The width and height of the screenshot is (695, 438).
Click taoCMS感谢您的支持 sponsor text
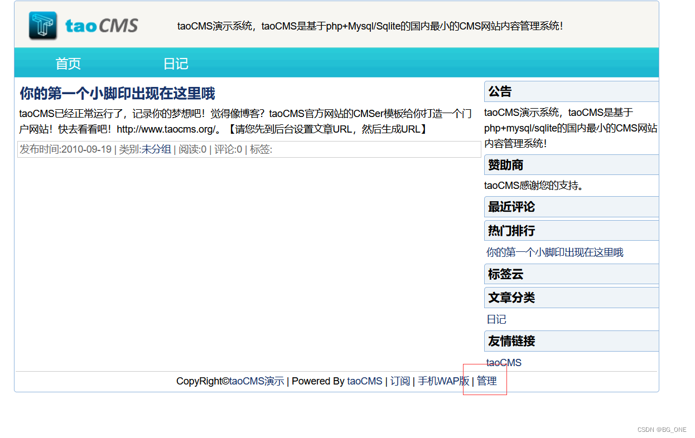click(534, 186)
